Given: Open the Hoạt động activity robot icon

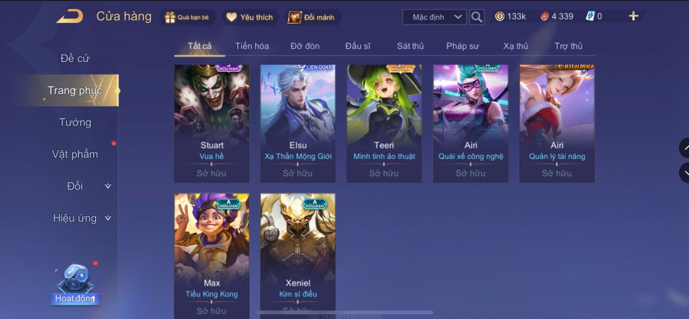Looking at the screenshot, I should [75, 279].
